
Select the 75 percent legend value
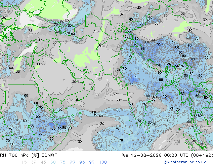coord(63,162)
